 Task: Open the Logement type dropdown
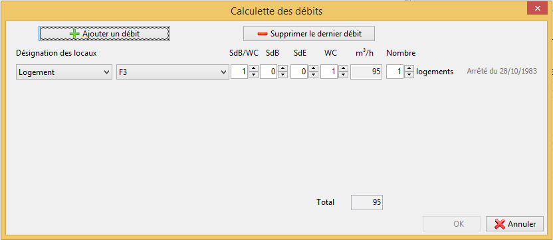click(x=64, y=72)
